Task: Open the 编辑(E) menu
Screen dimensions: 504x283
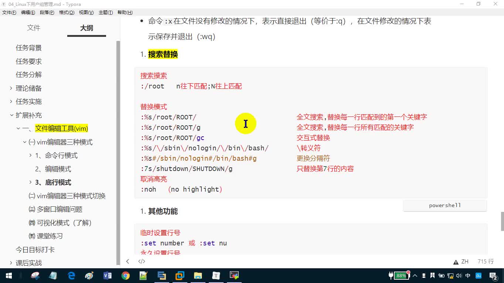Action: point(28,13)
